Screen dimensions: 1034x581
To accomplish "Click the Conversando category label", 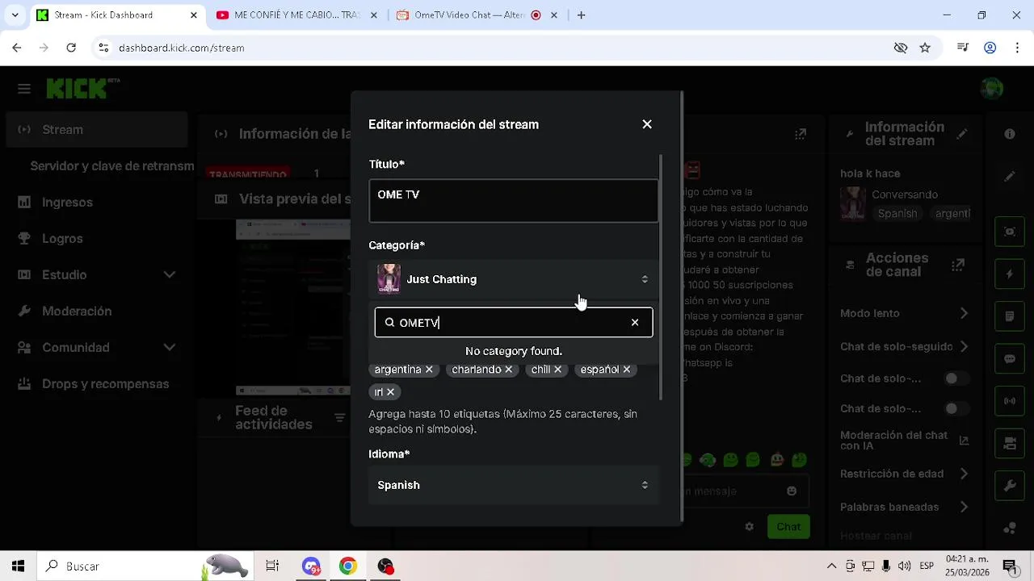I will click(905, 194).
